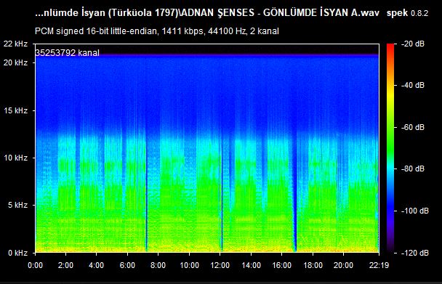Click the 10:00 time axis label

(189, 265)
